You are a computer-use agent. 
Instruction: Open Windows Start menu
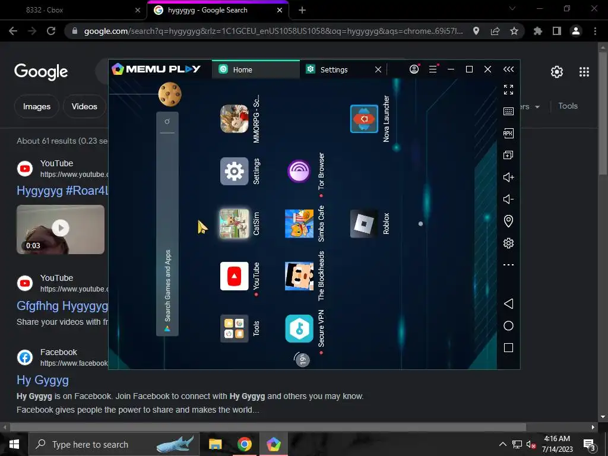pos(14,444)
